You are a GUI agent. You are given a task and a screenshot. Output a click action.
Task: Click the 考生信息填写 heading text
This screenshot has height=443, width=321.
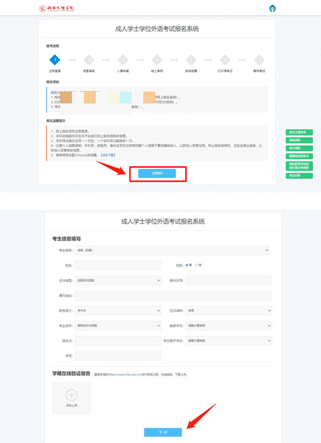click(x=67, y=239)
